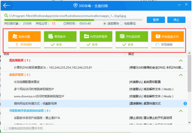The width and height of the screenshot is (194, 133).
Task: Click the results list vertical scrollbar thumb
Action: [189, 73]
